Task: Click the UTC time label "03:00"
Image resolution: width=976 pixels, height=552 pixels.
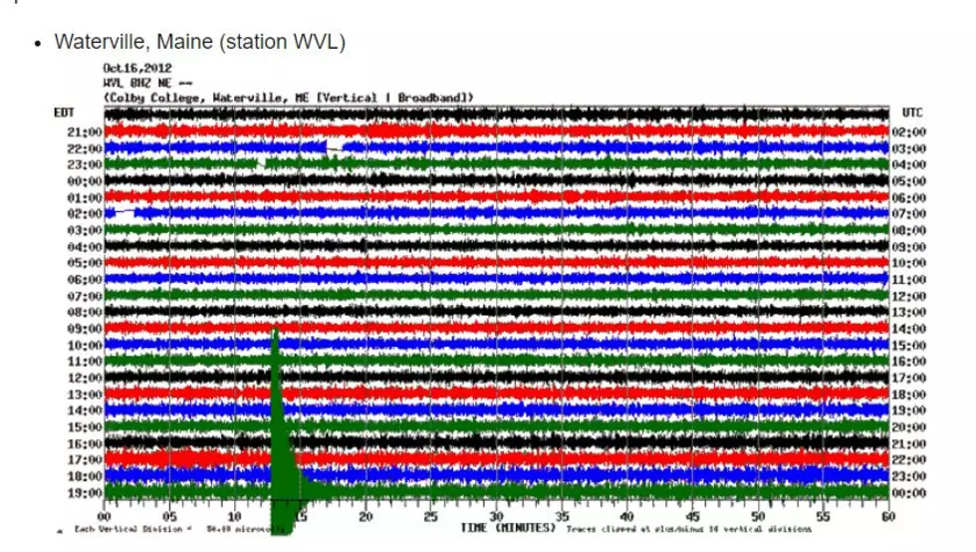Action: tap(908, 148)
